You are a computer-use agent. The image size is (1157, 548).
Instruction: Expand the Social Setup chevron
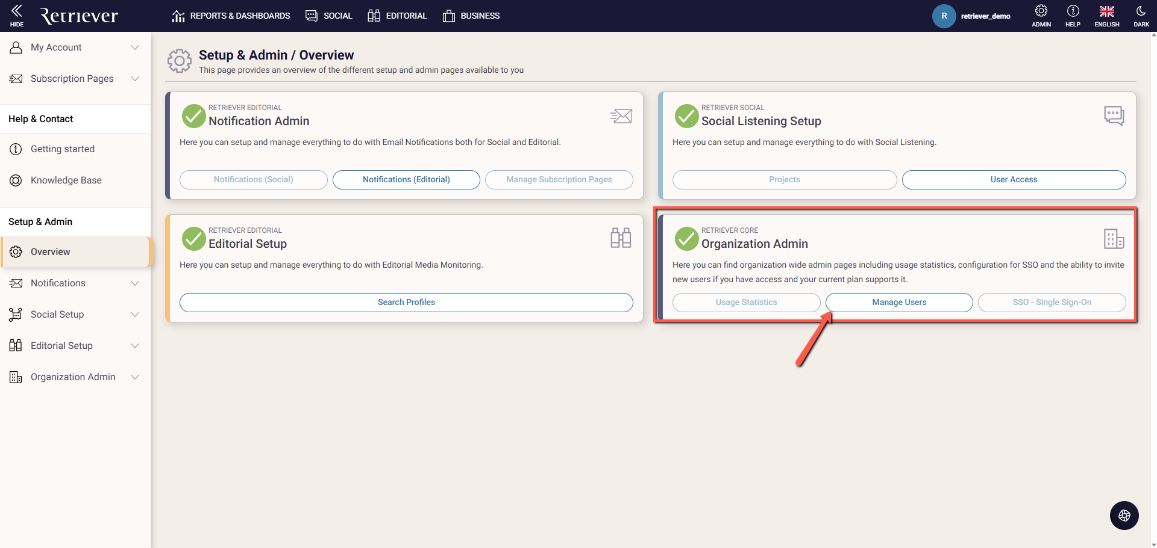click(135, 315)
